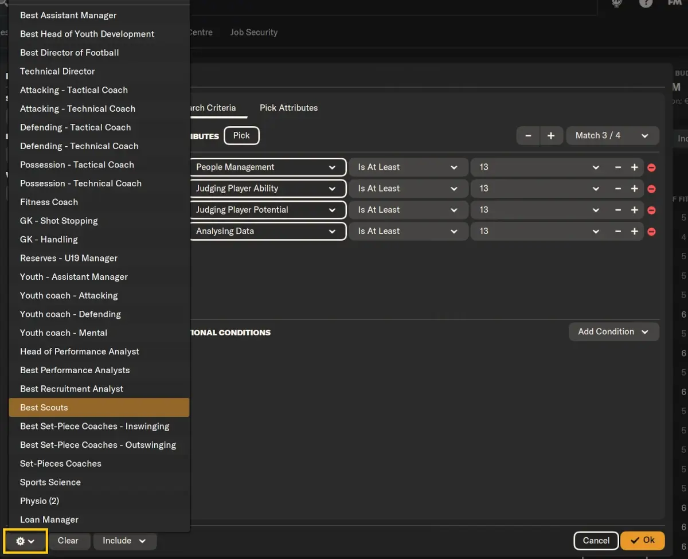Choose Attacking - Technical Coach filter
Image resolution: width=688 pixels, height=559 pixels.
pyautogui.click(x=99, y=108)
